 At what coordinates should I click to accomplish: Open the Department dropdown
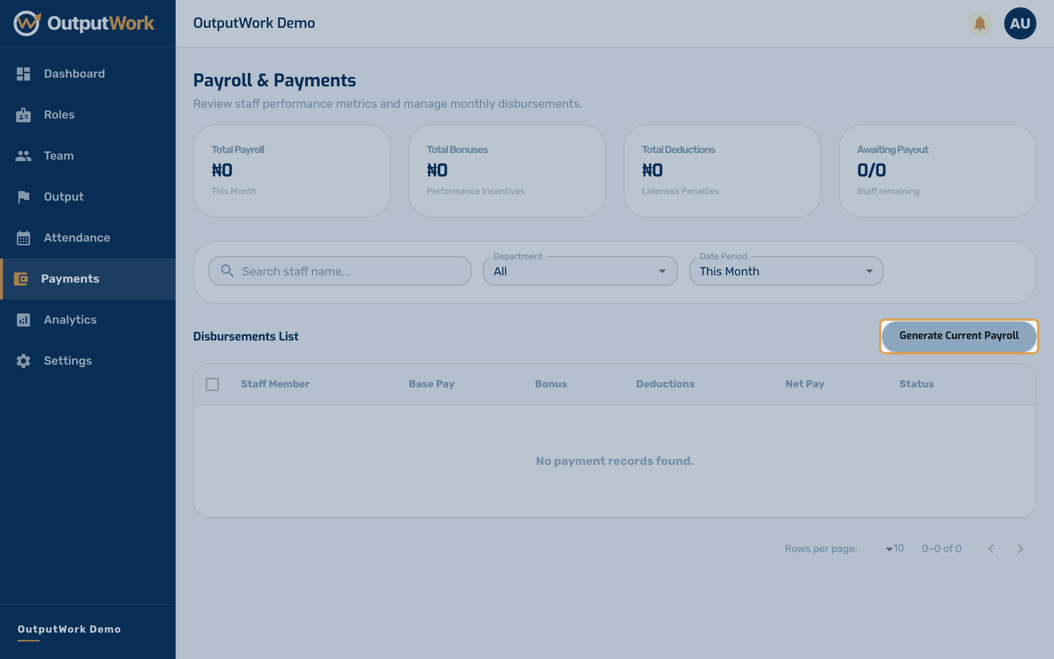point(580,271)
